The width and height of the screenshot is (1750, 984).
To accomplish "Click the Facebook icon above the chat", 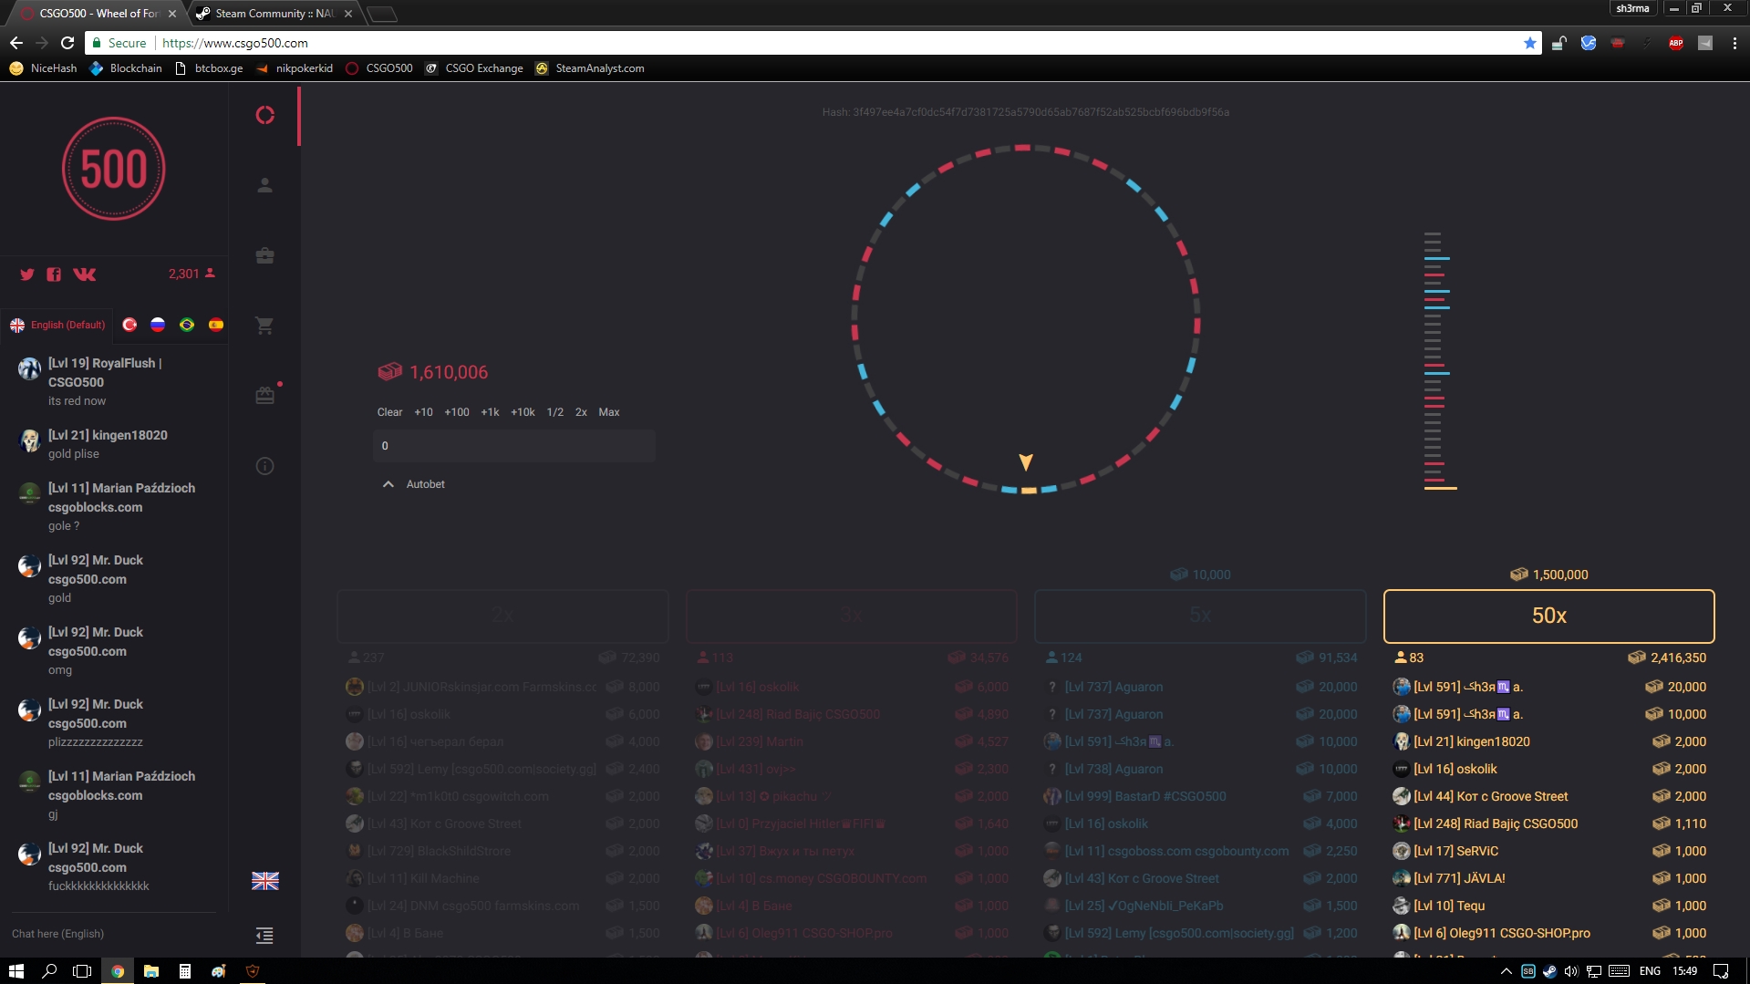I will pos(54,274).
